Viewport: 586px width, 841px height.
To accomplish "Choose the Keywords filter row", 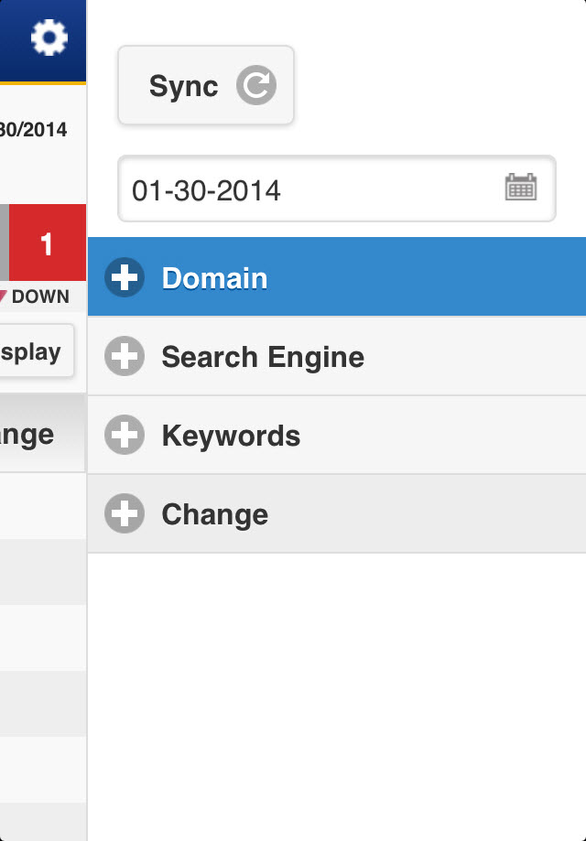I will tap(366, 435).
